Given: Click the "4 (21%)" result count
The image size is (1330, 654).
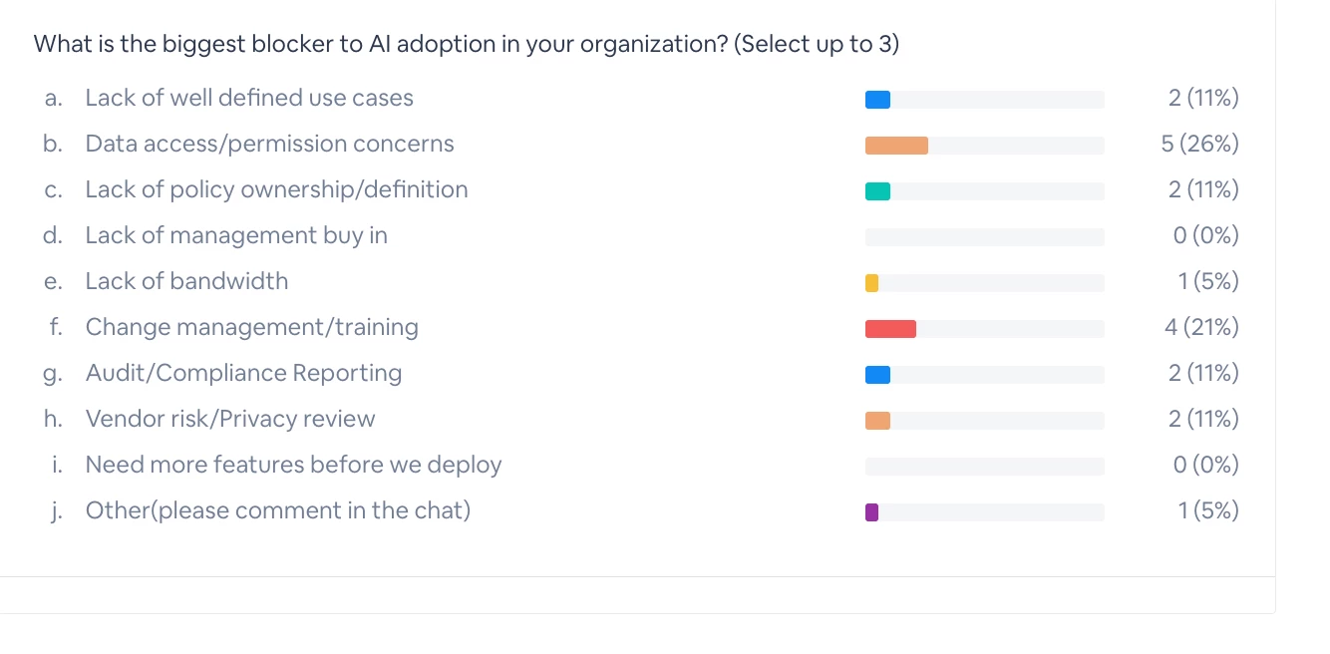Looking at the screenshot, I should [x=1200, y=327].
